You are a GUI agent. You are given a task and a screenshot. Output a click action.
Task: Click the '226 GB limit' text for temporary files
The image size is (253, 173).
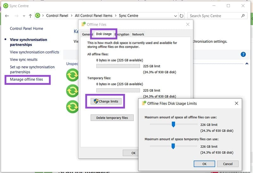click(x=209, y=147)
